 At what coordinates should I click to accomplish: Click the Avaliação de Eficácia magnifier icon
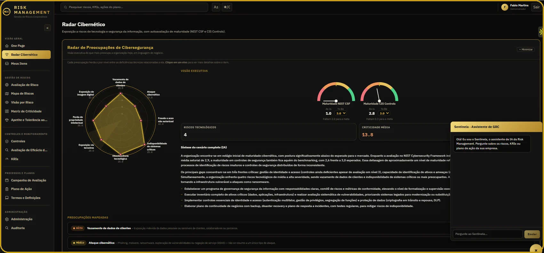7,150
